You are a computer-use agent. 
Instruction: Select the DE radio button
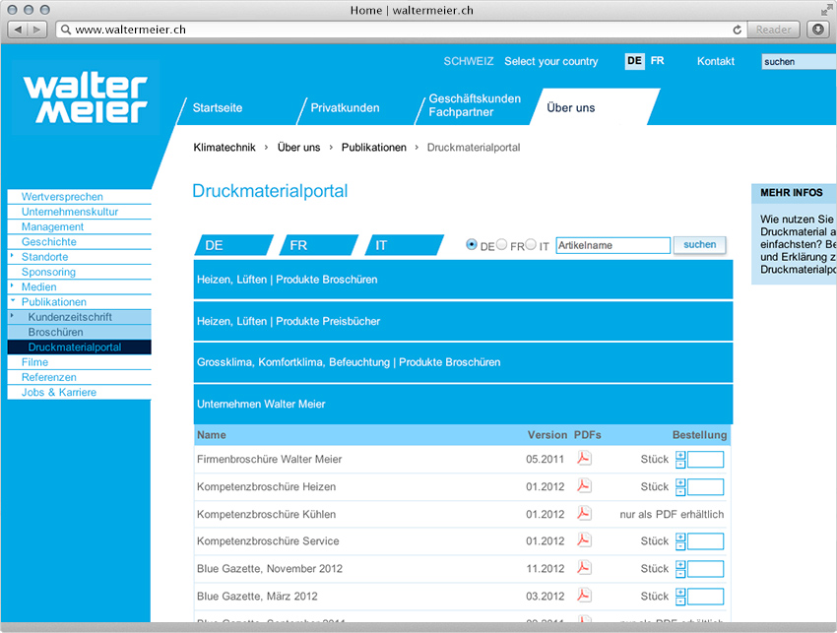(x=472, y=244)
